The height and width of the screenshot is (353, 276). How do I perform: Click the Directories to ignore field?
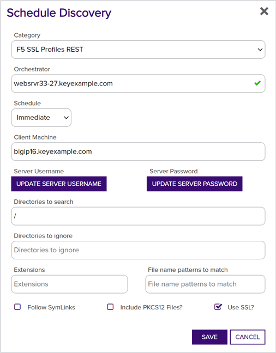[x=138, y=250]
